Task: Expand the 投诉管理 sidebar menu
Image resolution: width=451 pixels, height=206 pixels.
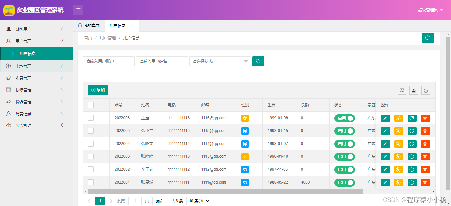Action: pyautogui.click(x=36, y=102)
